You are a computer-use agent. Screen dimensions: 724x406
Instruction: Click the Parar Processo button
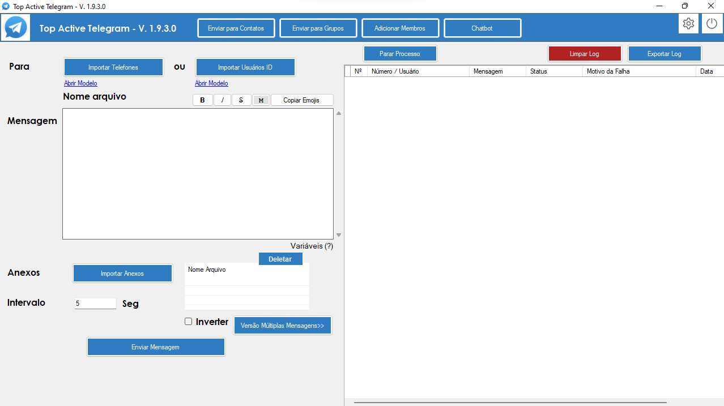click(x=400, y=54)
